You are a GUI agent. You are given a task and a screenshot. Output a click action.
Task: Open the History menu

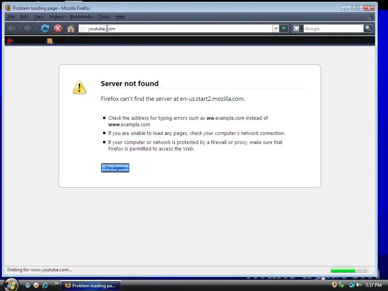pos(57,17)
